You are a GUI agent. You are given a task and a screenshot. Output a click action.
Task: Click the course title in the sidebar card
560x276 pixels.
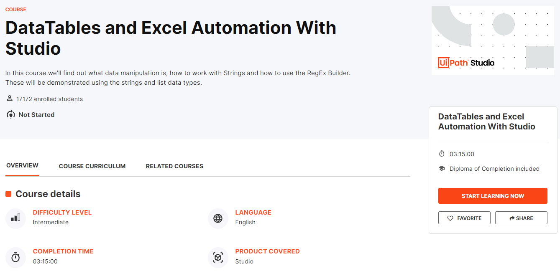(487, 122)
